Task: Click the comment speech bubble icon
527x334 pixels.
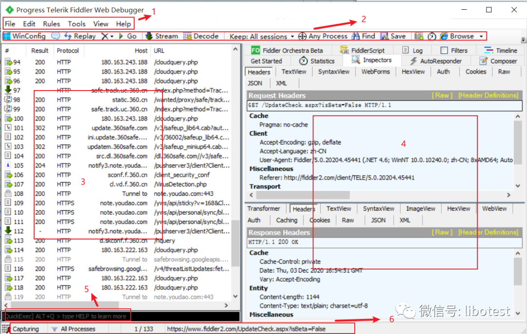Action: 56,36
